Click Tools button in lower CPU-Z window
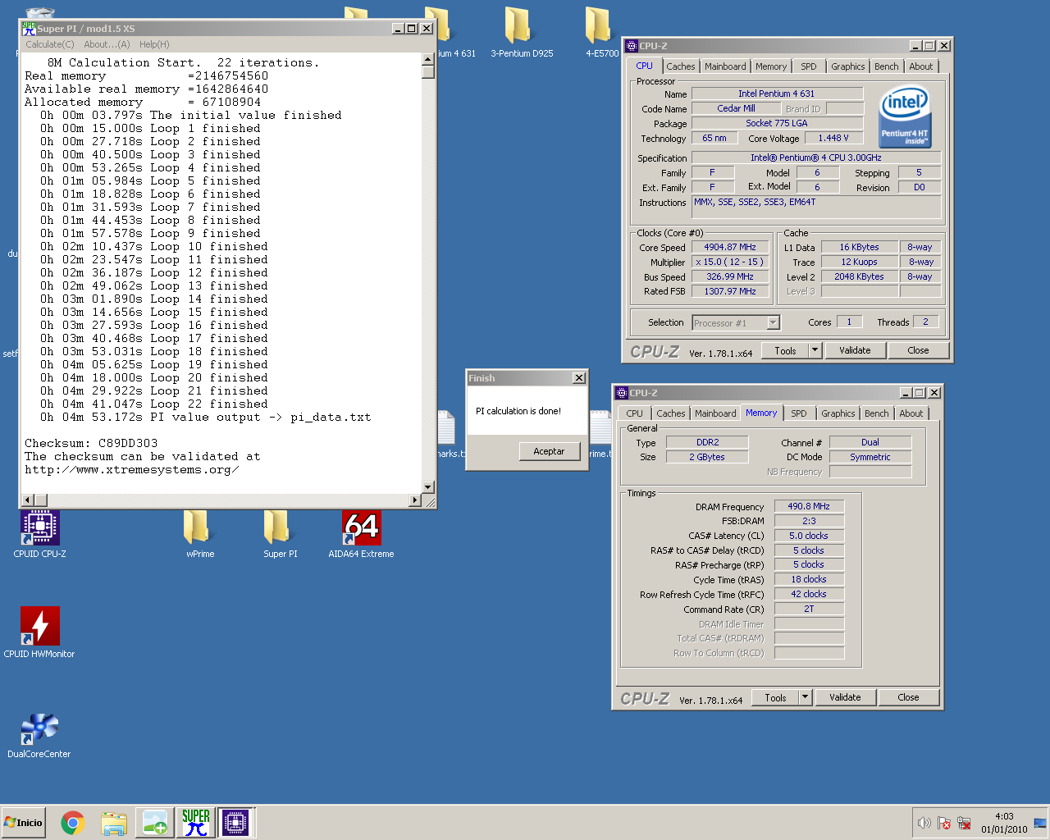1050x840 pixels. coord(775,697)
